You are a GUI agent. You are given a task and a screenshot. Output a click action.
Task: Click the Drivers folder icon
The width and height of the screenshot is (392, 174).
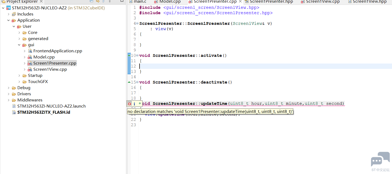(x=14, y=94)
